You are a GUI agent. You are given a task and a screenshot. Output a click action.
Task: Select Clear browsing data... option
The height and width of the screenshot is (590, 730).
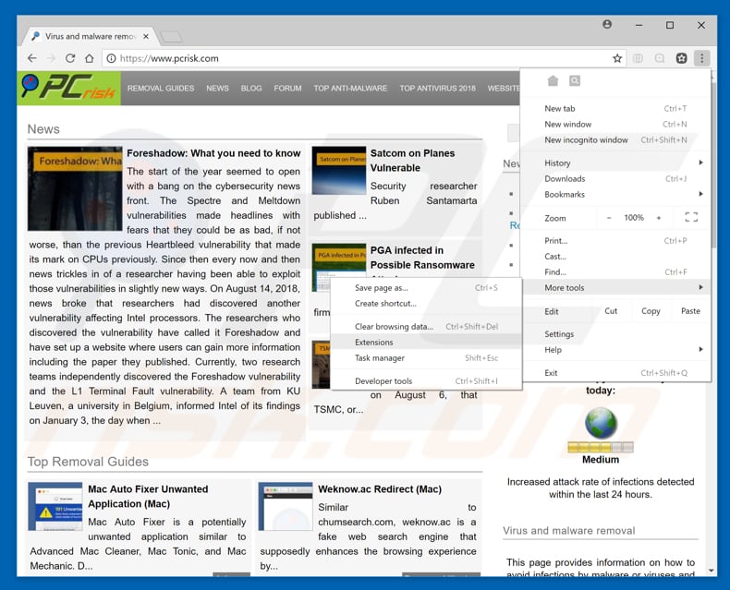pos(426,327)
